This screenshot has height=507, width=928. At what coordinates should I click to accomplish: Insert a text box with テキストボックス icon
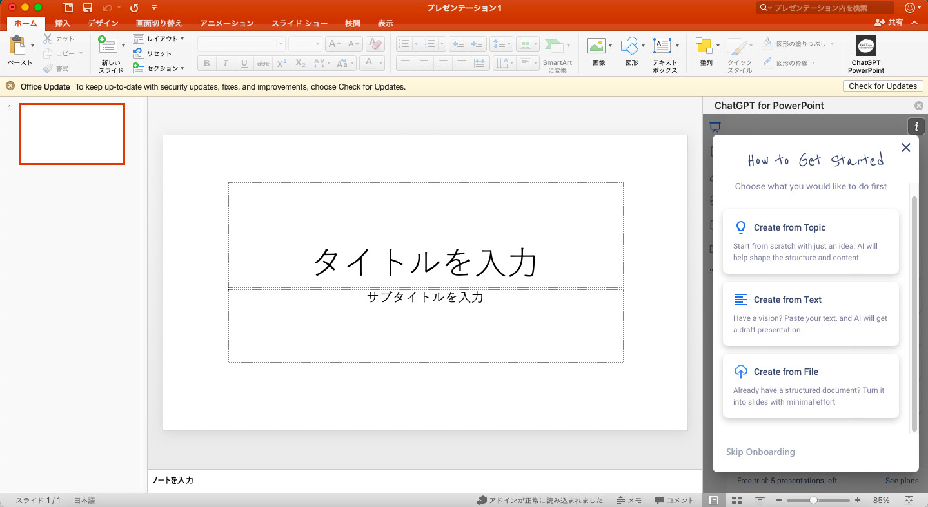(662, 46)
